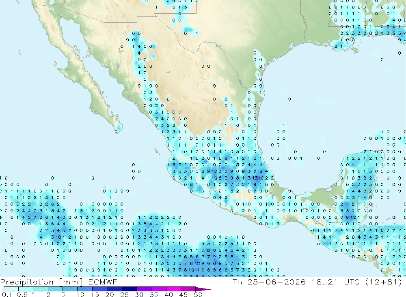
Task: Click the legend tick label "0.5"
Action: click(22, 295)
